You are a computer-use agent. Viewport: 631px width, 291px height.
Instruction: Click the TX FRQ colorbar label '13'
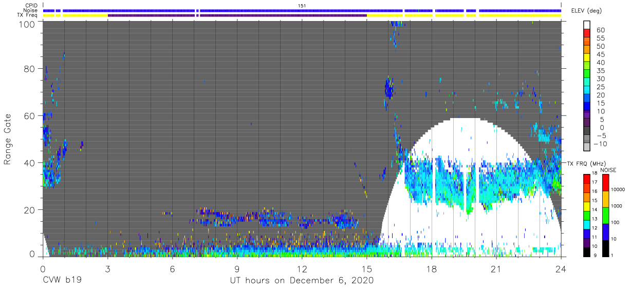coord(595,219)
